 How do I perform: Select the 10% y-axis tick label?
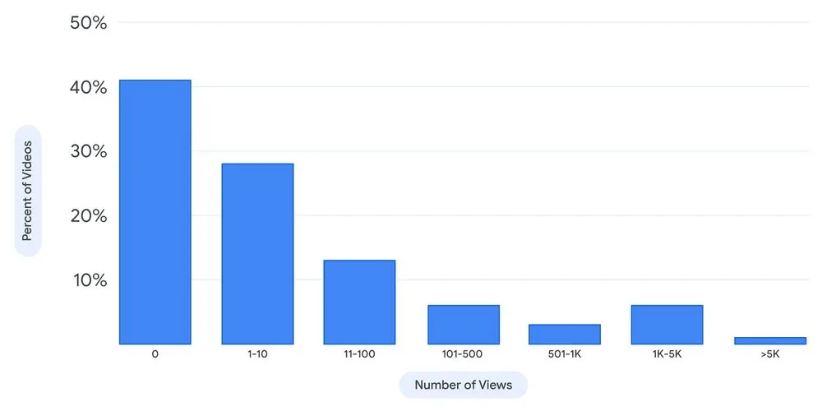pyautogui.click(x=89, y=280)
